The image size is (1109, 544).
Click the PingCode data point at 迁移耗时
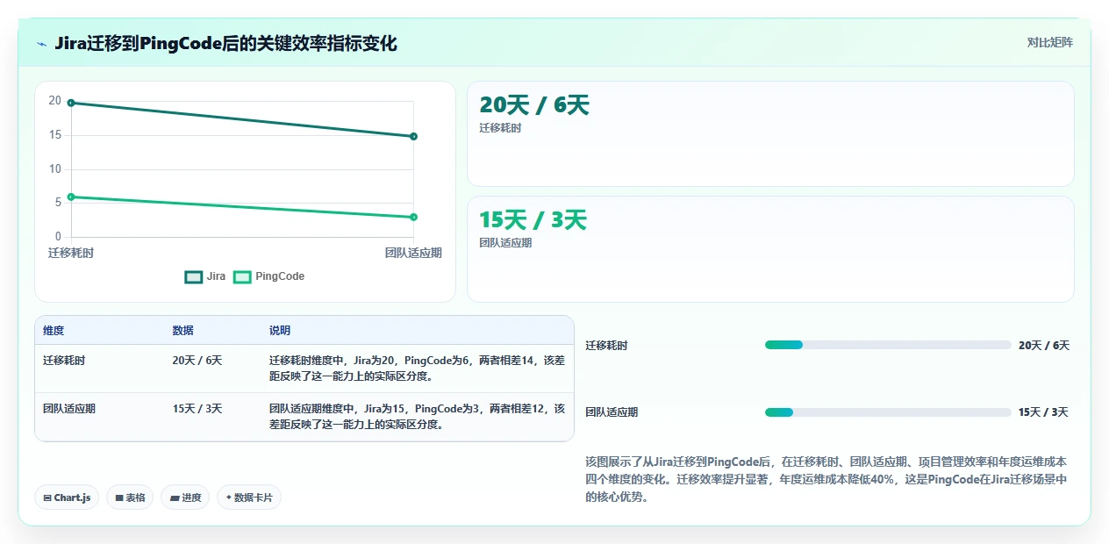click(71, 197)
